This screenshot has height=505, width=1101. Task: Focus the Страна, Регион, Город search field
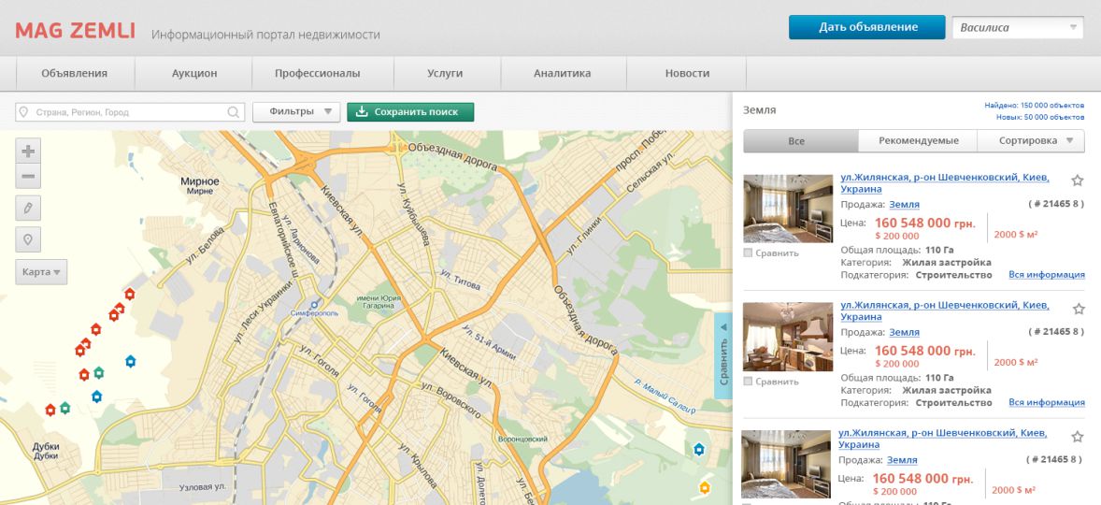click(x=130, y=112)
